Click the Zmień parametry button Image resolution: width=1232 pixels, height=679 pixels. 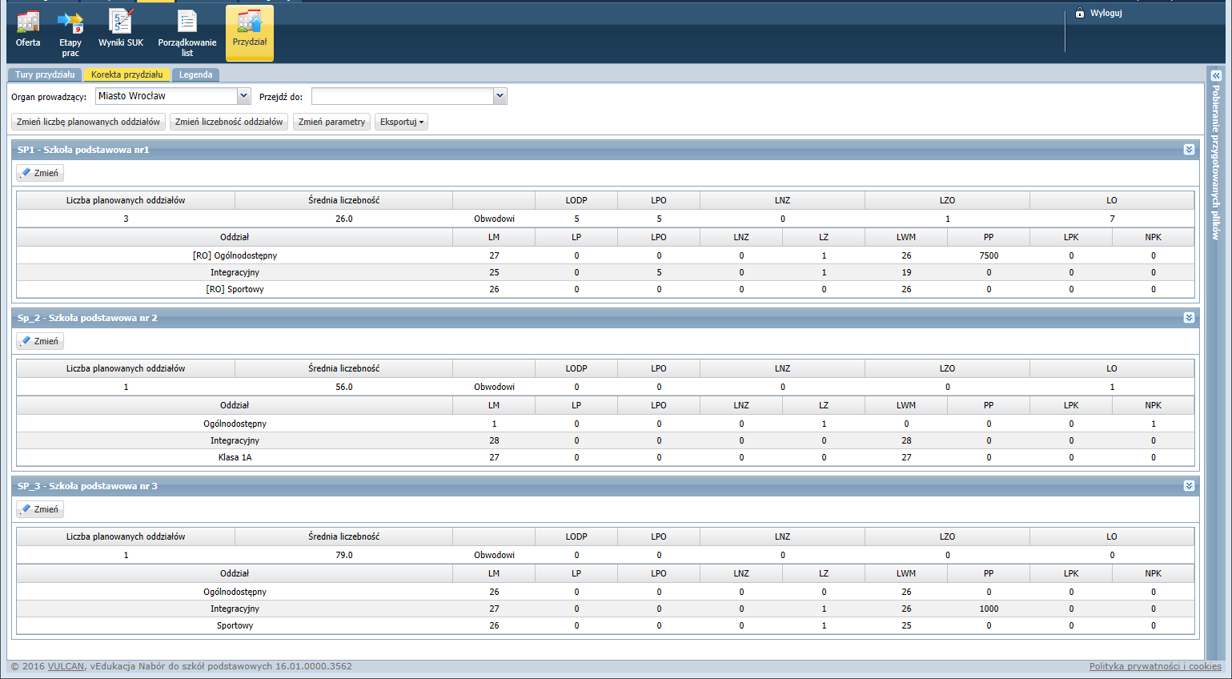[331, 122]
